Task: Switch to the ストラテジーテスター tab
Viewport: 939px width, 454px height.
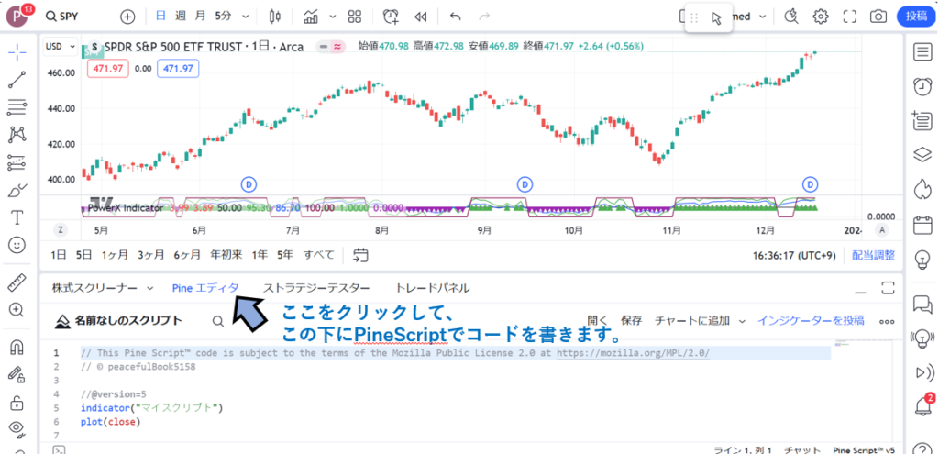Action: click(x=316, y=288)
